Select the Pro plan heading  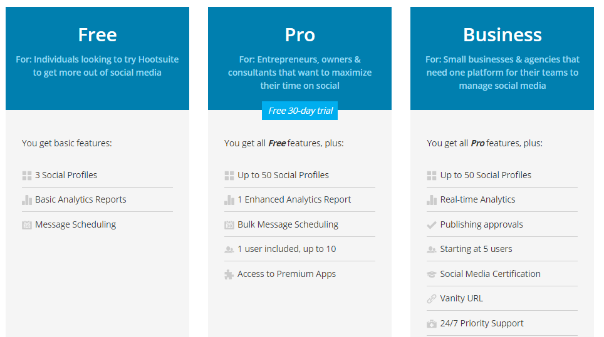coord(299,34)
